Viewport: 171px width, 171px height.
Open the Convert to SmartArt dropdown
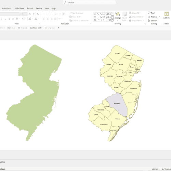pos(79,21)
